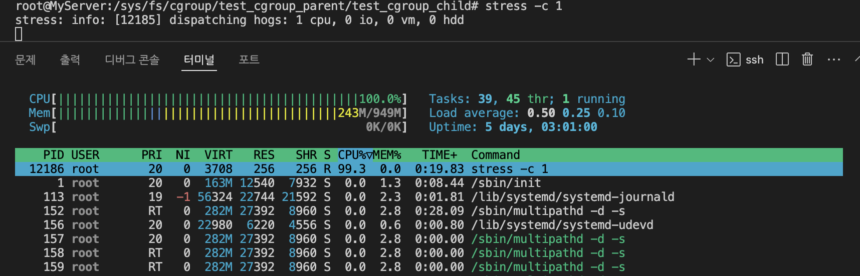Select the 터미널 tab
This screenshot has width=860, height=276.
[x=199, y=60]
